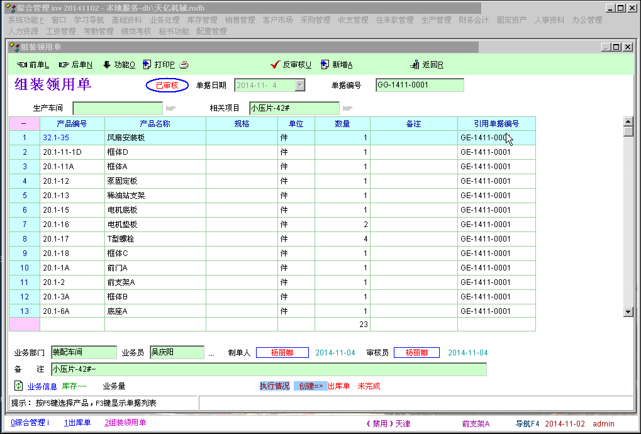Select the 框体D row in the table

[x=155, y=152]
